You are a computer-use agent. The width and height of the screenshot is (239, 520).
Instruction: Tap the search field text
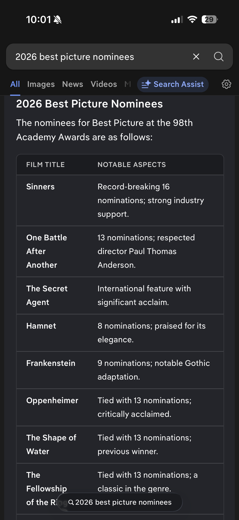[75, 57]
